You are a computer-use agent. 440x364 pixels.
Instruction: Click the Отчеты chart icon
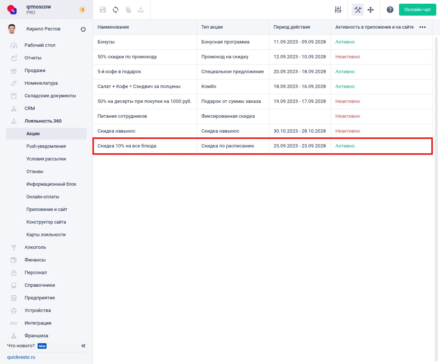[x=13, y=58]
